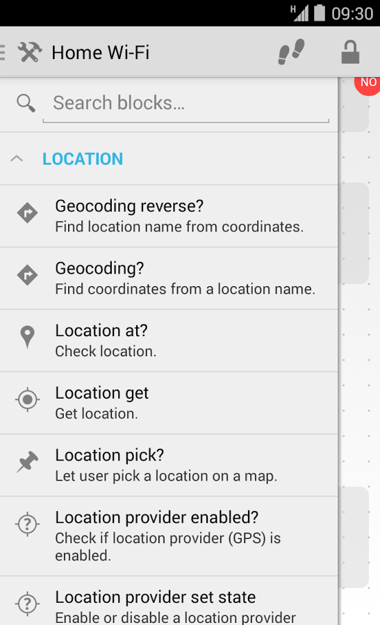Image resolution: width=380 pixels, height=625 pixels.
Task: Tap the map pin Location at icon
Action: point(28,337)
